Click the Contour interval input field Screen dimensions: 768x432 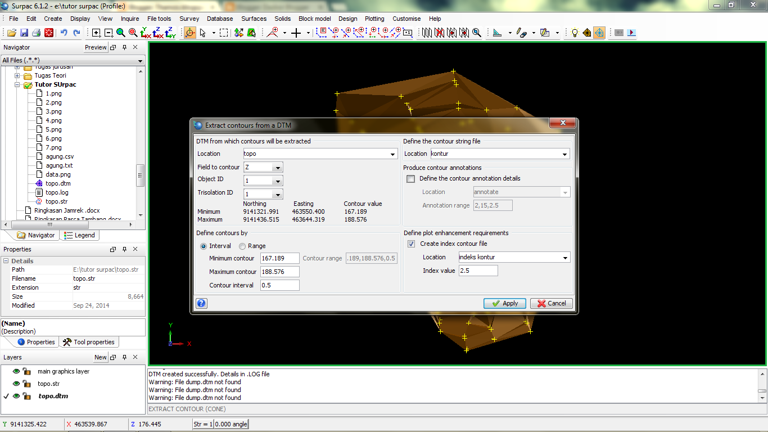280,285
